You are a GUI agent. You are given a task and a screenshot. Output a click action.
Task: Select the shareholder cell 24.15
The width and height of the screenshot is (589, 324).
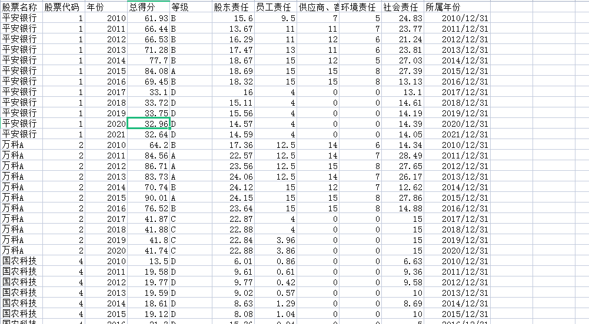pos(233,197)
